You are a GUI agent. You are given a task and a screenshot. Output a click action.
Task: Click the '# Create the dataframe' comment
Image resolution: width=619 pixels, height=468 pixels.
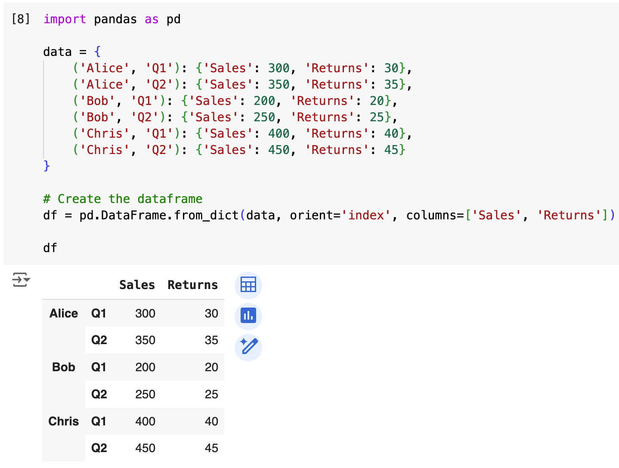click(x=123, y=199)
